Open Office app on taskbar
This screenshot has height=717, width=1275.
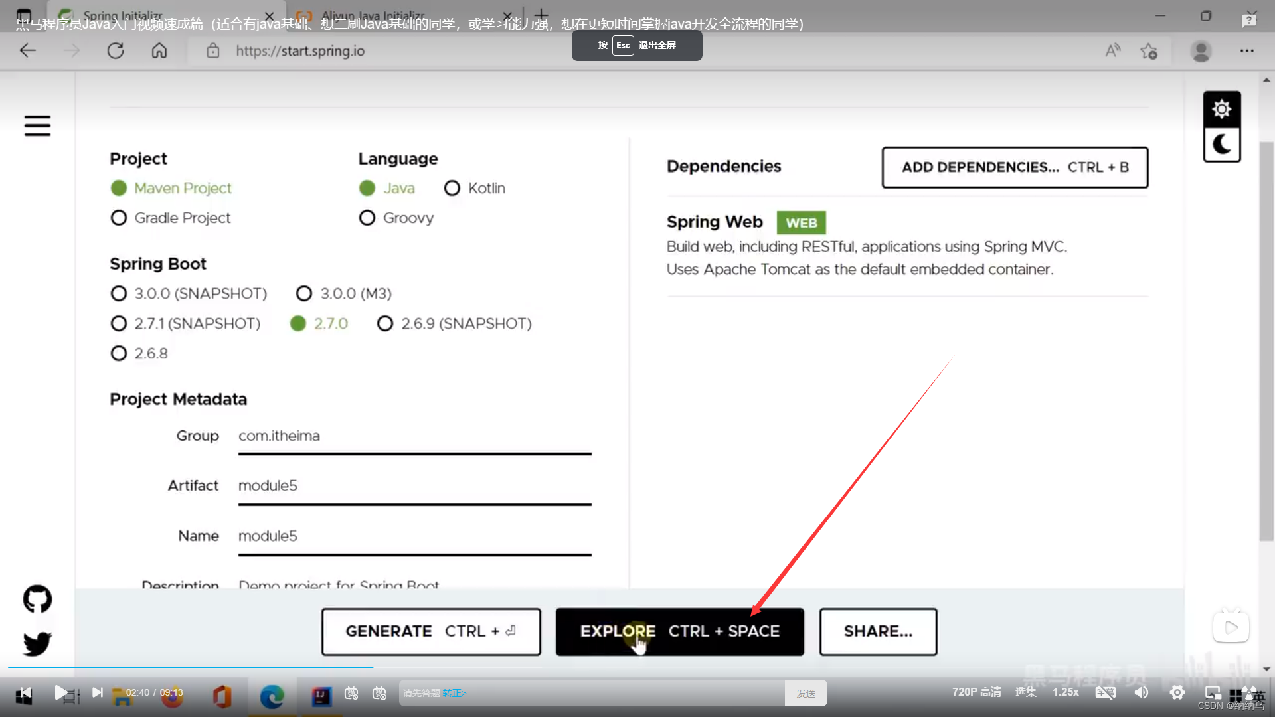(222, 696)
